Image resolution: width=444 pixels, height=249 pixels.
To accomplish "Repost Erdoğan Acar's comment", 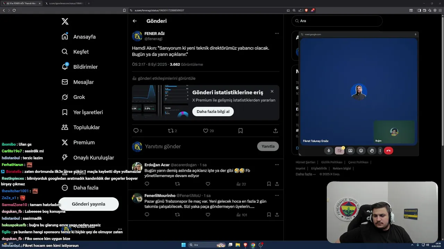I will [x=177, y=184].
